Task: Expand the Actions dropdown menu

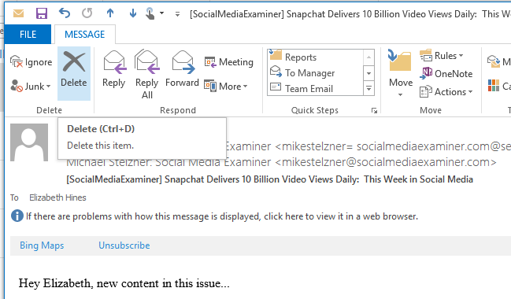Action: pos(446,92)
